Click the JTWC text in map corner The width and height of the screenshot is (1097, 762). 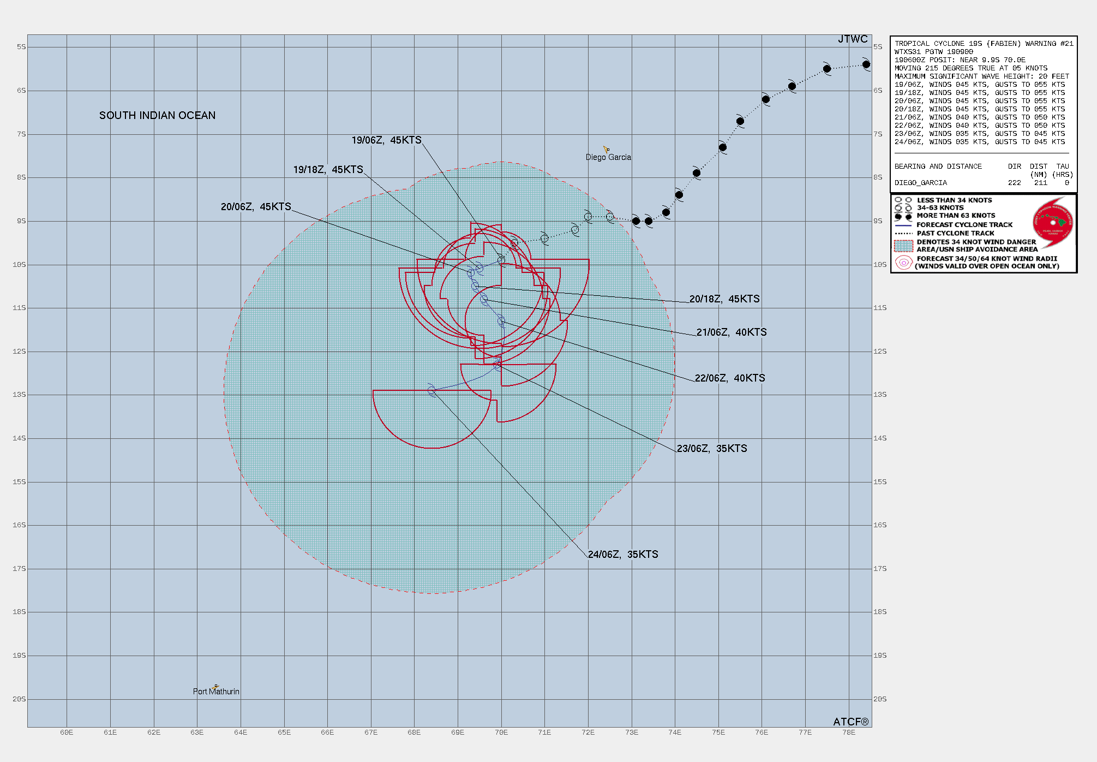click(x=852, y=39)
